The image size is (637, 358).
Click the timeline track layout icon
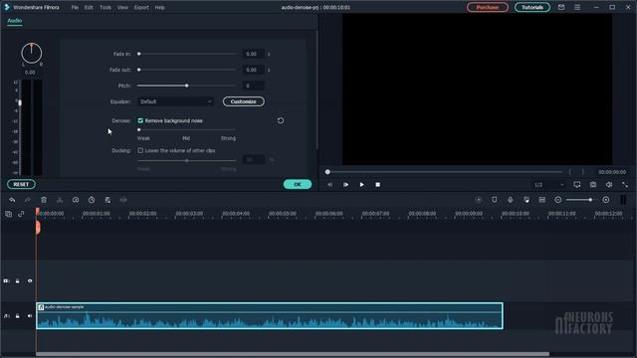(x=541, y=200)
